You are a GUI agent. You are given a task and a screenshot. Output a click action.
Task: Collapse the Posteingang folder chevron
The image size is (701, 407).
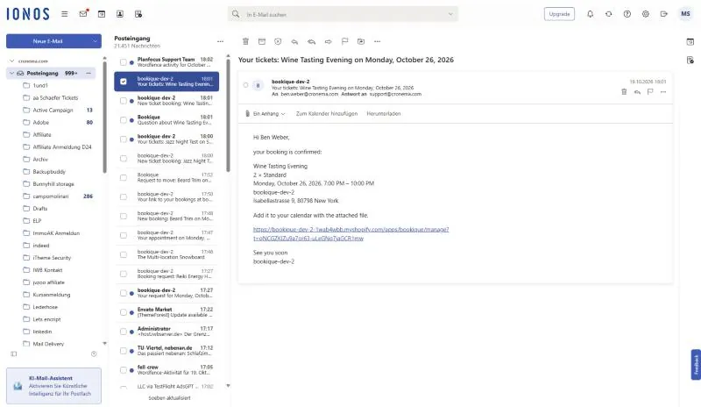[11, 73]
